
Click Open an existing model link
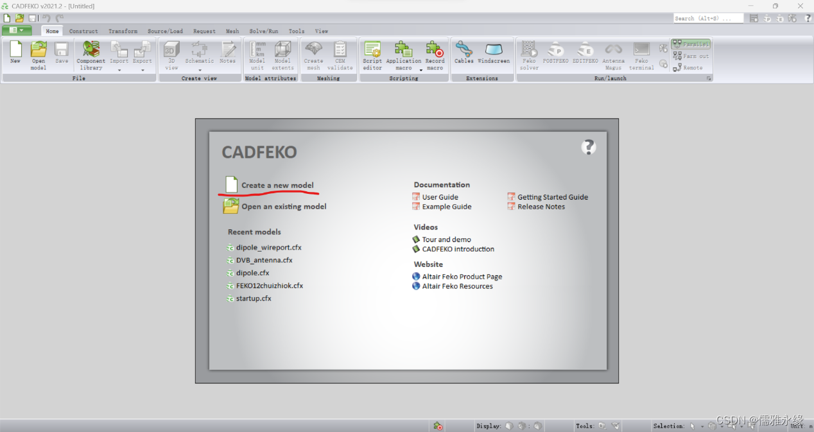[x=284, y=207]
